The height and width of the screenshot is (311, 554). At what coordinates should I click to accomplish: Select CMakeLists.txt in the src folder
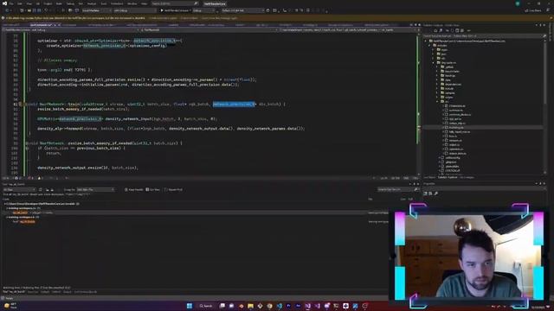[457, 105]
